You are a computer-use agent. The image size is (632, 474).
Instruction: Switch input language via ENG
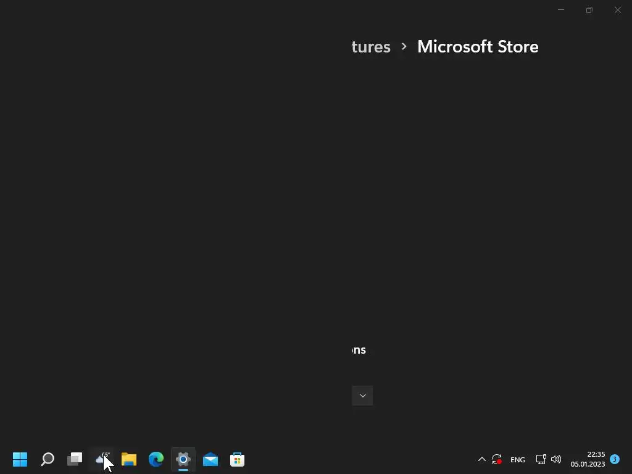(518, 459)
